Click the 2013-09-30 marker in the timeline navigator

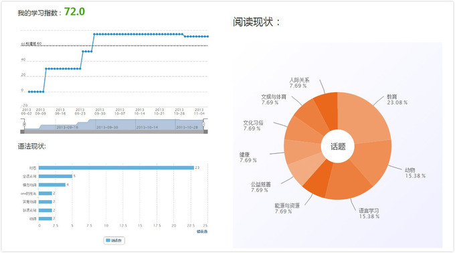[107, 127]
